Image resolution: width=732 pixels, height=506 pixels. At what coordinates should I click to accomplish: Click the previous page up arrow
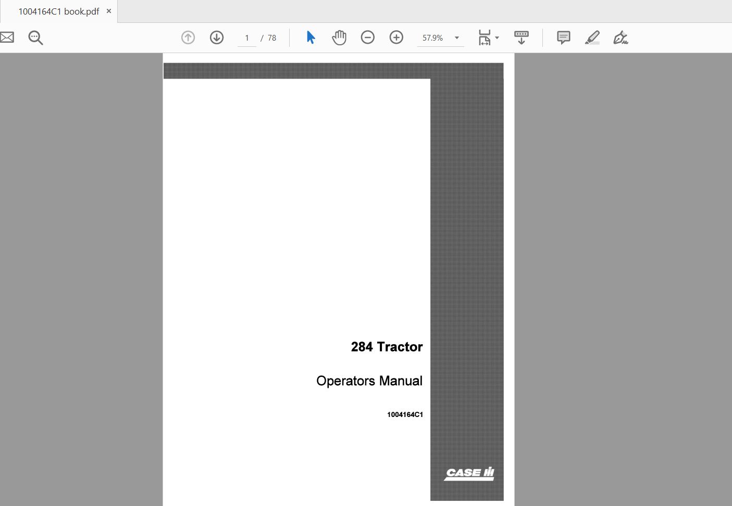point(188,37)
